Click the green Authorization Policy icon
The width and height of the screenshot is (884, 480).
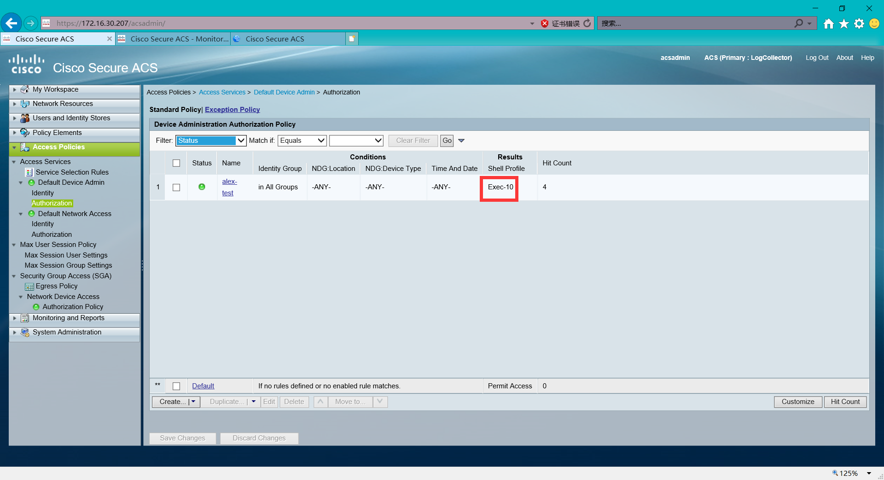(x=36, y=307)
